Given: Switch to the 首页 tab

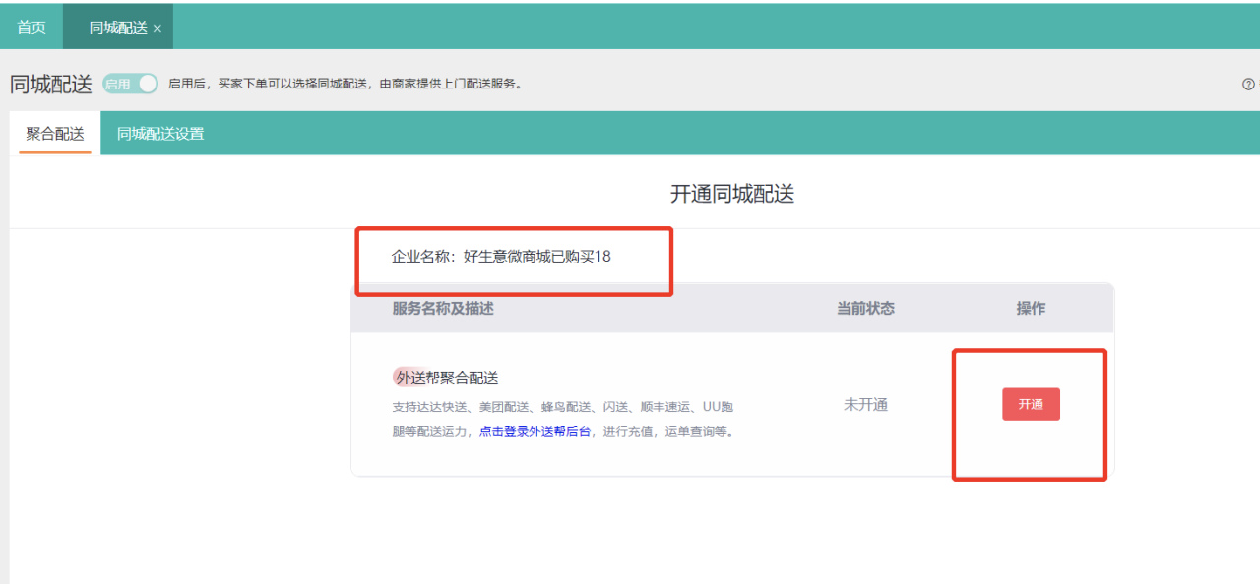Looking at the screenshot, I should 31,28.
